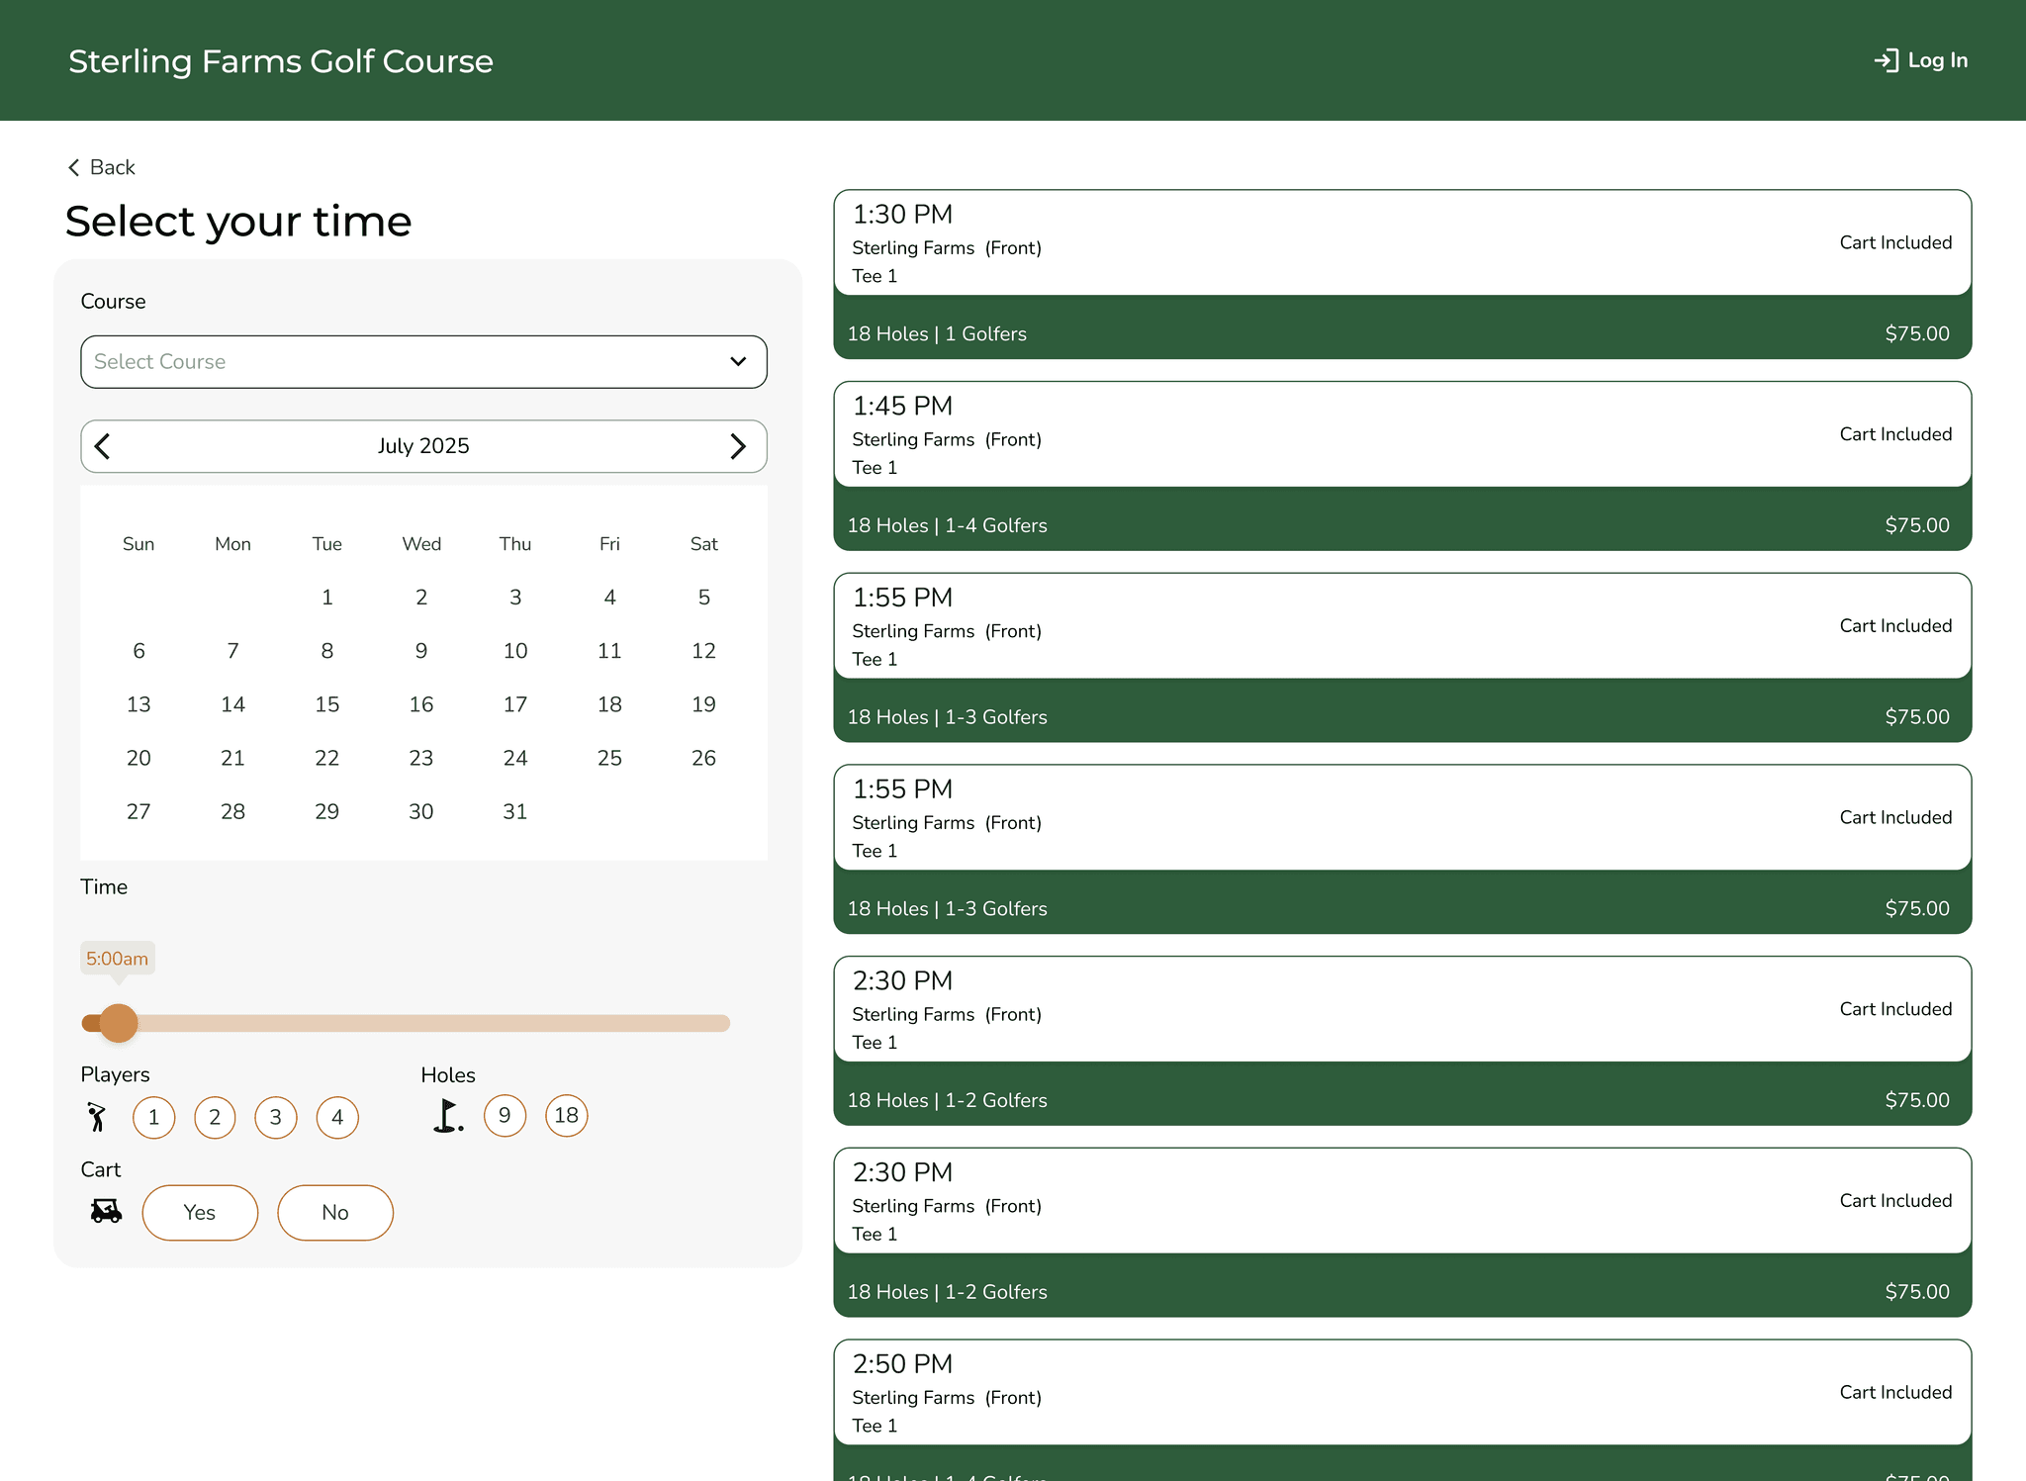Select July 23 on the calendar

click(421, 758)
